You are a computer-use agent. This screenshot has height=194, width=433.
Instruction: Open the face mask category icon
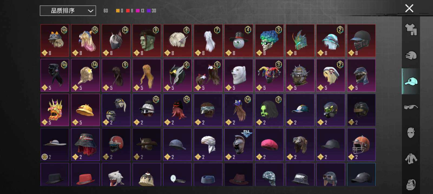click(x=411, y=133)
